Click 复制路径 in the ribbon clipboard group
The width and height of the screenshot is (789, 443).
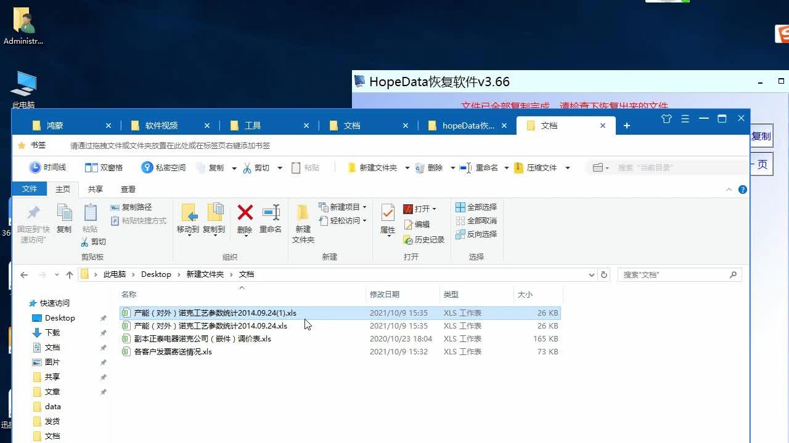click(131, 207)
